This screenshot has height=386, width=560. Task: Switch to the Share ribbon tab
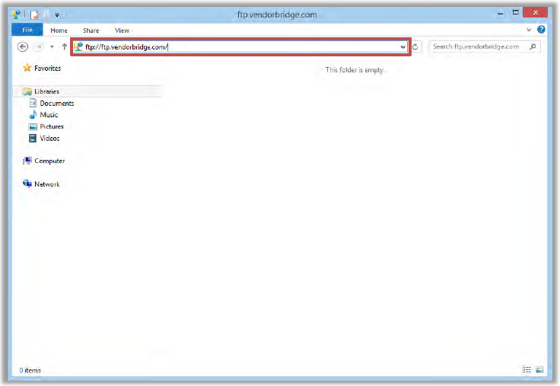[91, 30]
